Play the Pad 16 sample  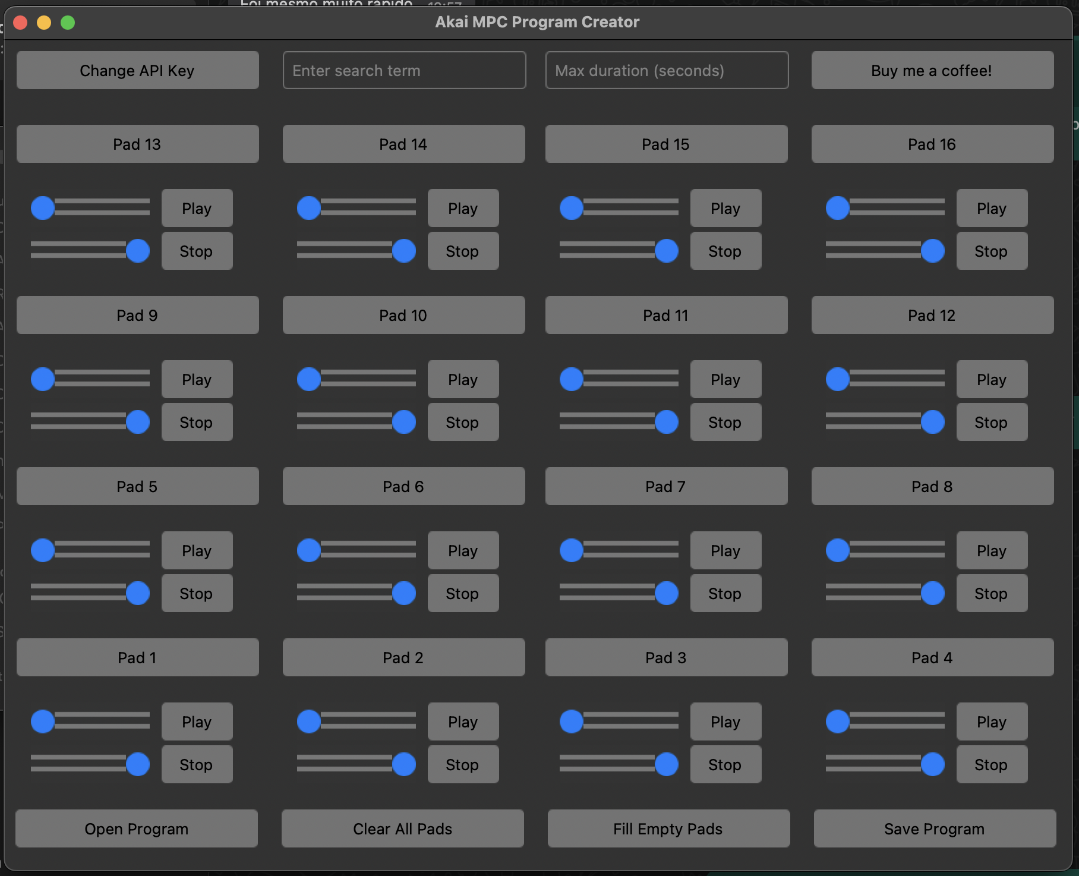(x=992, y=208)
